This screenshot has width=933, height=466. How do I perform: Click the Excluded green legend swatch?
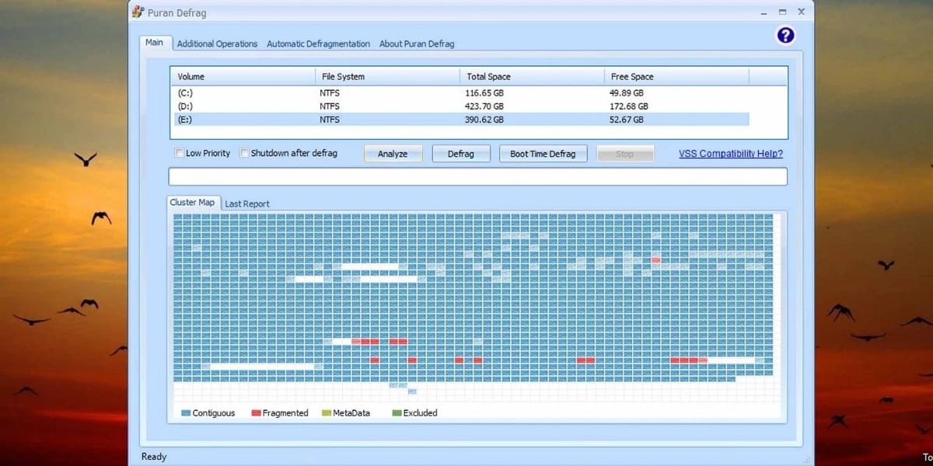click(397, 413)
